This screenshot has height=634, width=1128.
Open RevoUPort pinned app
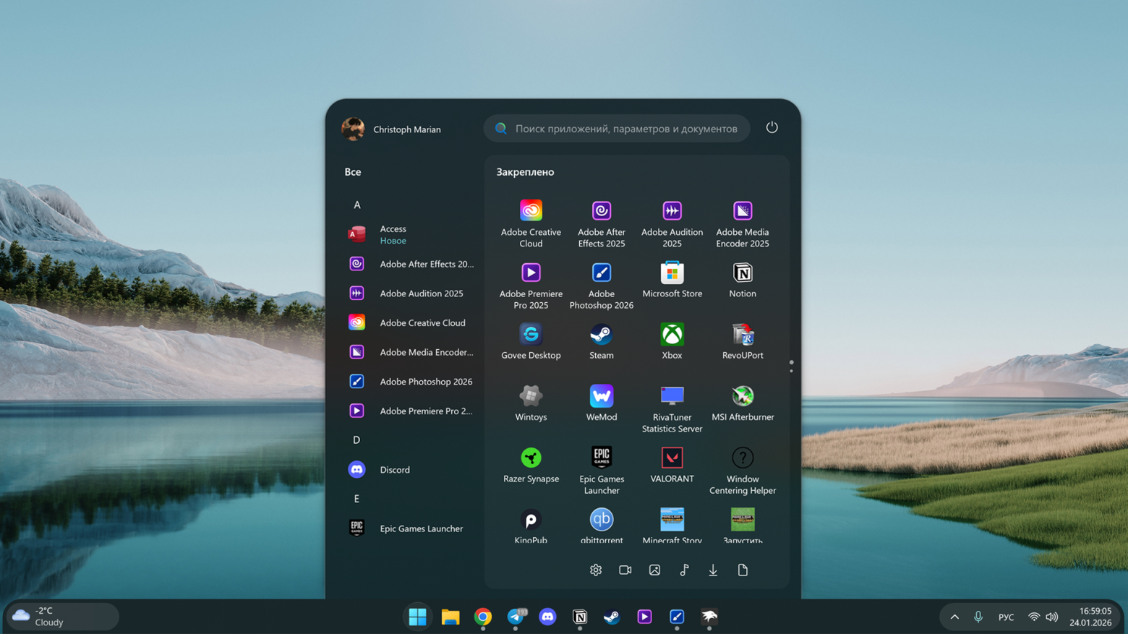point(743,341)
